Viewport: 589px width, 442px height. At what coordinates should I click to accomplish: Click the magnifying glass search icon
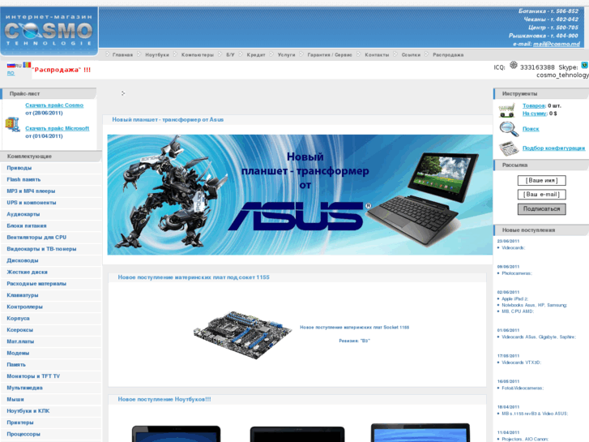pos(509,129)
